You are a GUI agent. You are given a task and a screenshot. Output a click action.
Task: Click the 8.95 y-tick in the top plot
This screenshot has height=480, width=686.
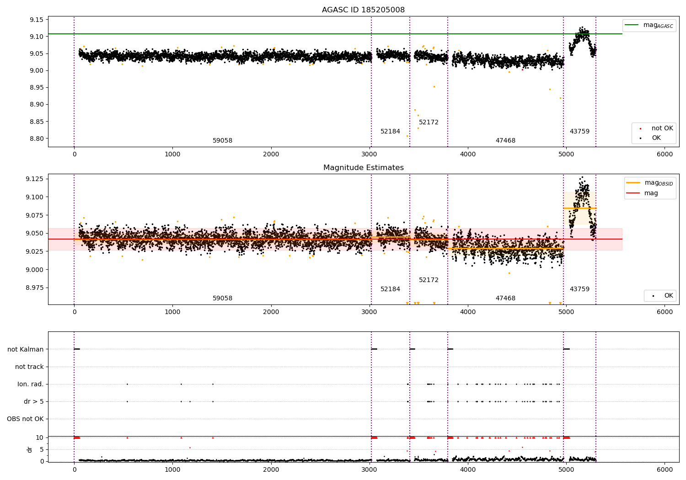tap(37, 87)
